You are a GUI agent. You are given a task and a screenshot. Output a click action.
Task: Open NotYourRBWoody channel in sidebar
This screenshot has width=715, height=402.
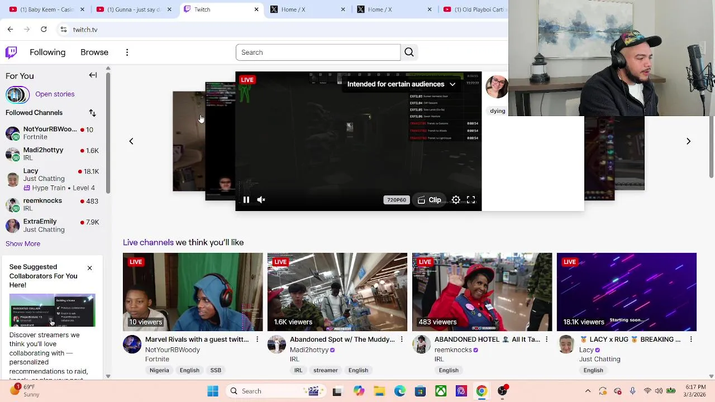coord(53,133)
